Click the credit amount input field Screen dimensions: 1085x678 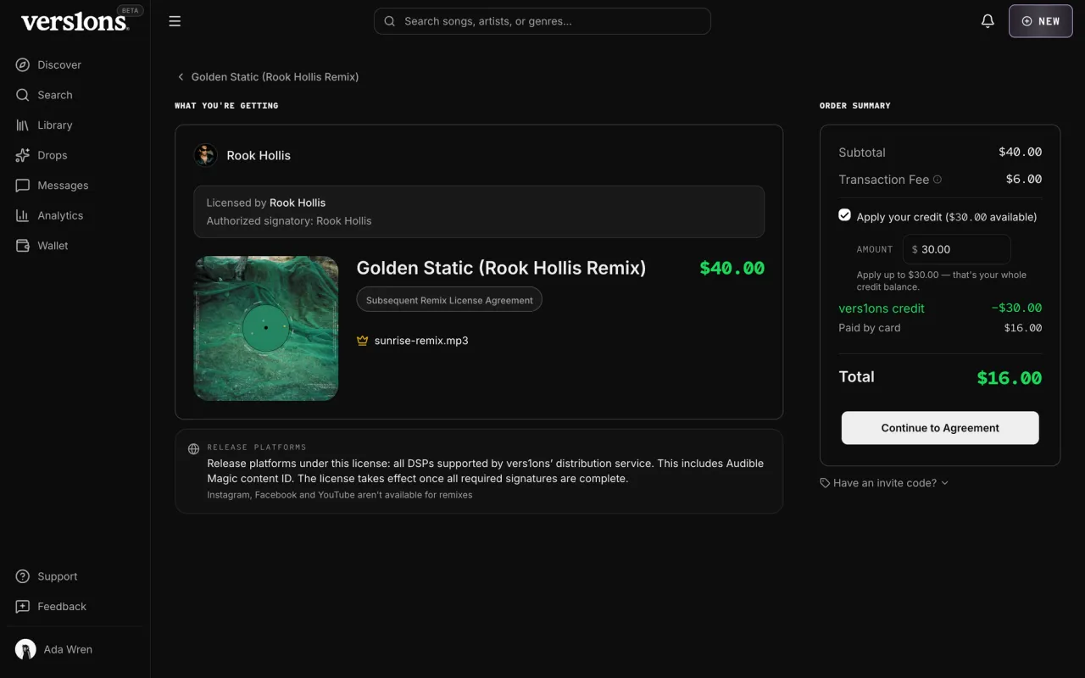[957, 249]
